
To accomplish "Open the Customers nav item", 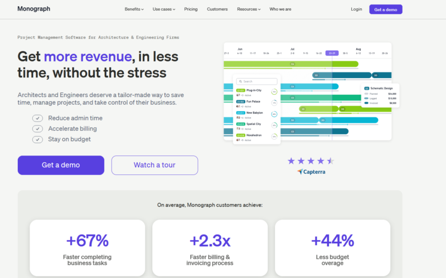I will [x=217, y=9].
